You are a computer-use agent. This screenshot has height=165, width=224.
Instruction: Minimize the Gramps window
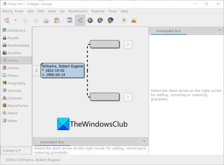coord(195,4)
